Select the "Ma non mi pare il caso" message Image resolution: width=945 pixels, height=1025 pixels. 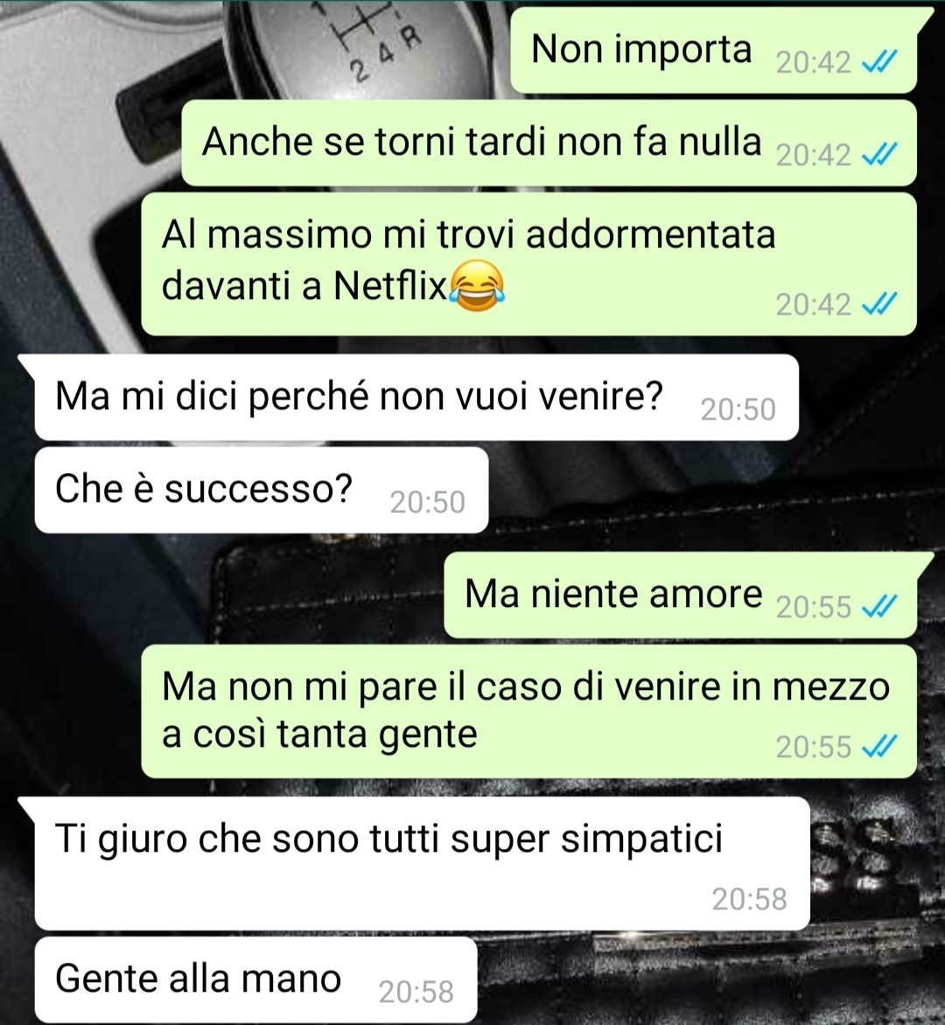[529, 711]
